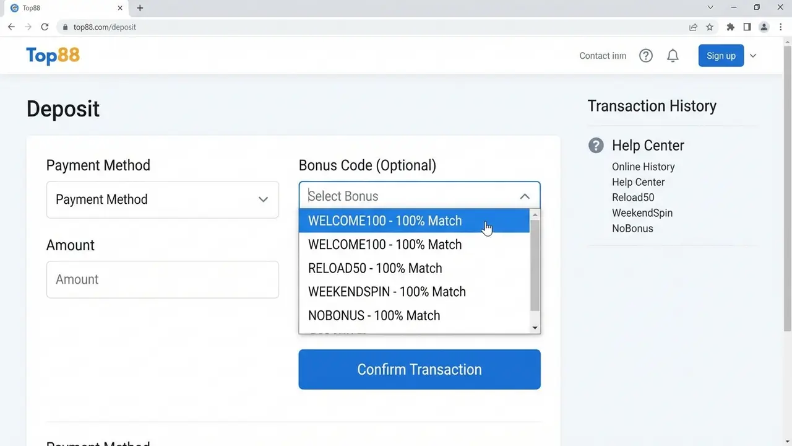Click the notification bell icon

tap(673, 56)
